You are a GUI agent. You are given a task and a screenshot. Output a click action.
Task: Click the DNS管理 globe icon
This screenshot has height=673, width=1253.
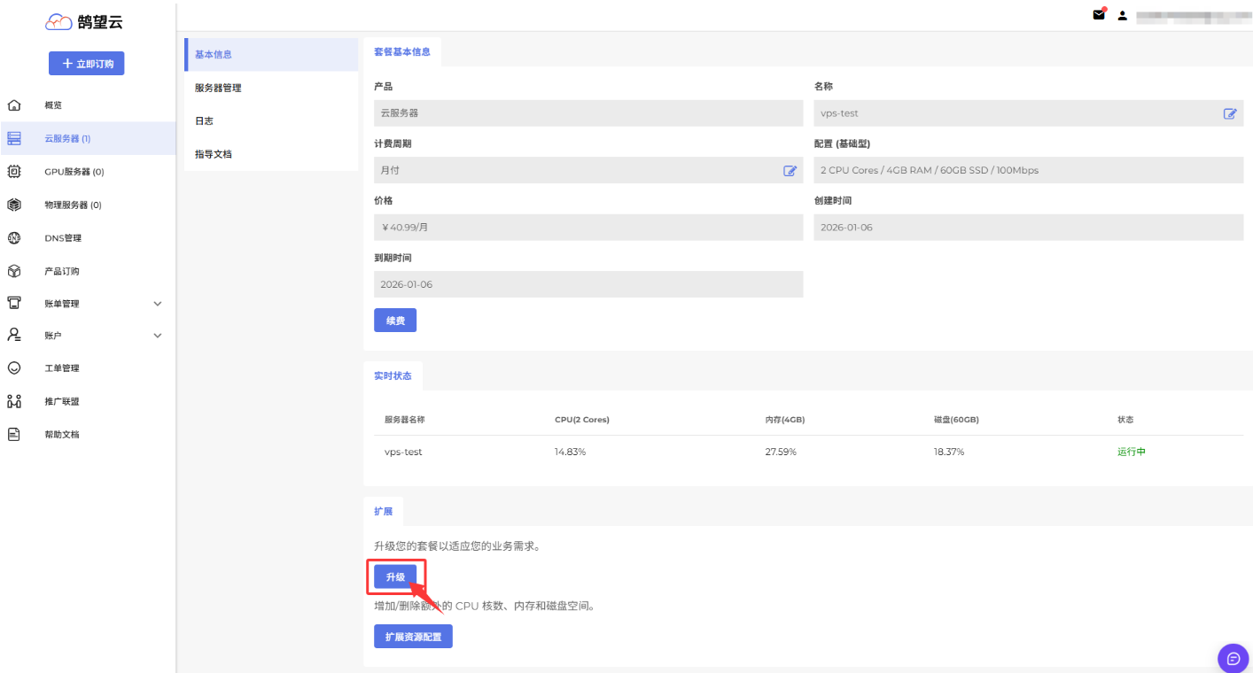pos(14,238)
